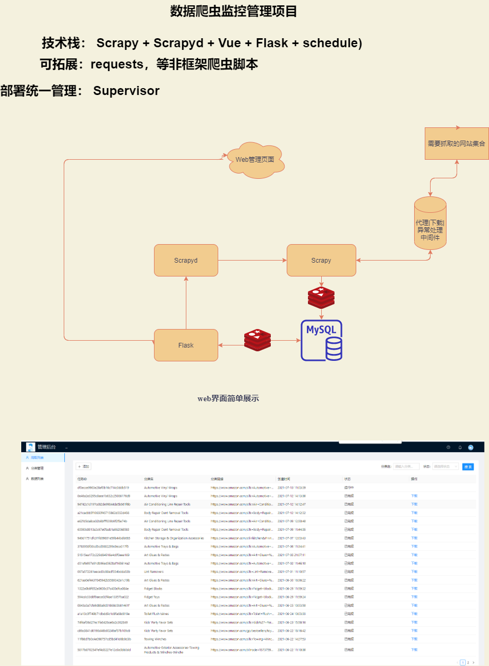Click the 数据爬虫监控管理项目 document title

[234, 11]
